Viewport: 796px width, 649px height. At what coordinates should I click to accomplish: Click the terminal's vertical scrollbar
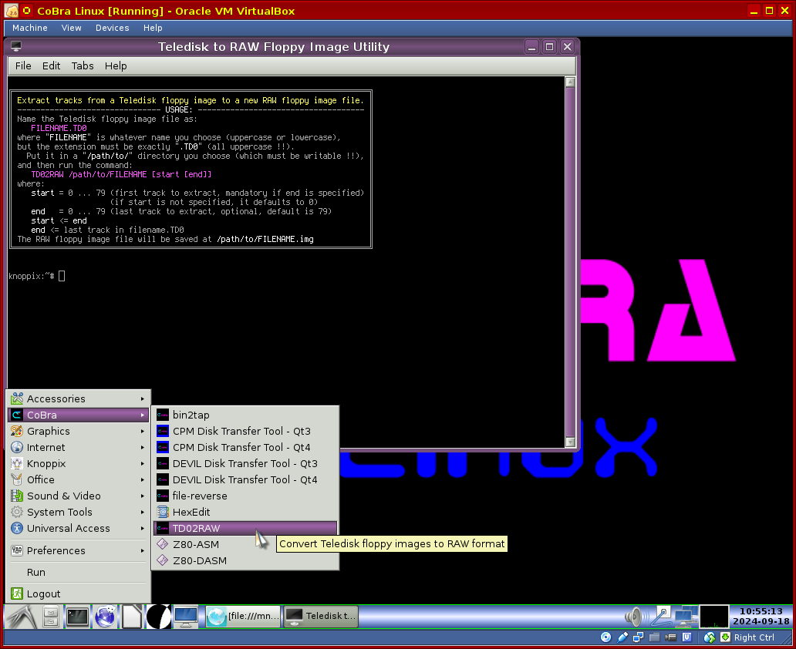pyautogui.click(x=570, y=262)
